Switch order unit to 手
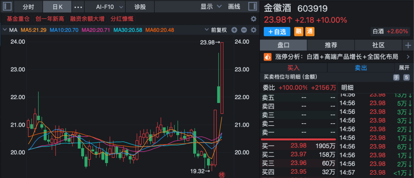This screenshot has width=414, height=178. 396,77
